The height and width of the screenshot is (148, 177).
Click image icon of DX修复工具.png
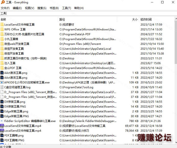(2, 102)
